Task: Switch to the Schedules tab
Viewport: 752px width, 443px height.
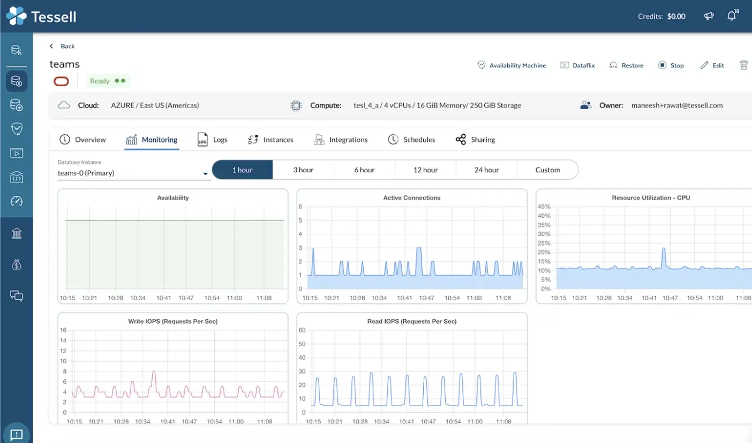Action: pos(411,140)
